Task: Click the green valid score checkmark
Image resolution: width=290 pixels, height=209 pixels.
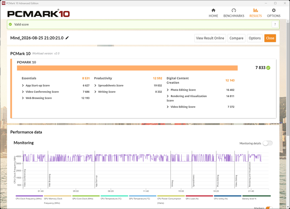Action: (10, 24)
